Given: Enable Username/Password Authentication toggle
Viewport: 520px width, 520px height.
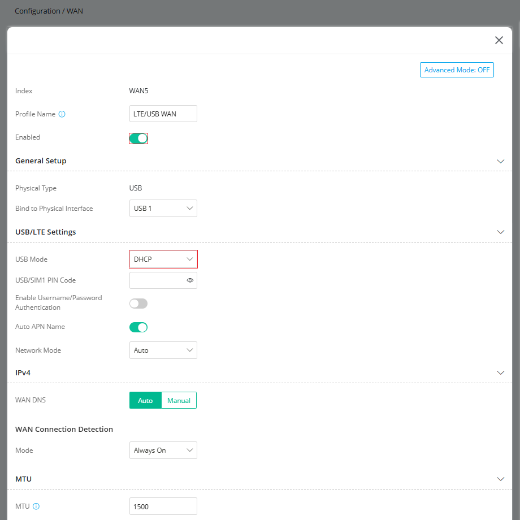Looking at the screenshot, I should 138,304.
